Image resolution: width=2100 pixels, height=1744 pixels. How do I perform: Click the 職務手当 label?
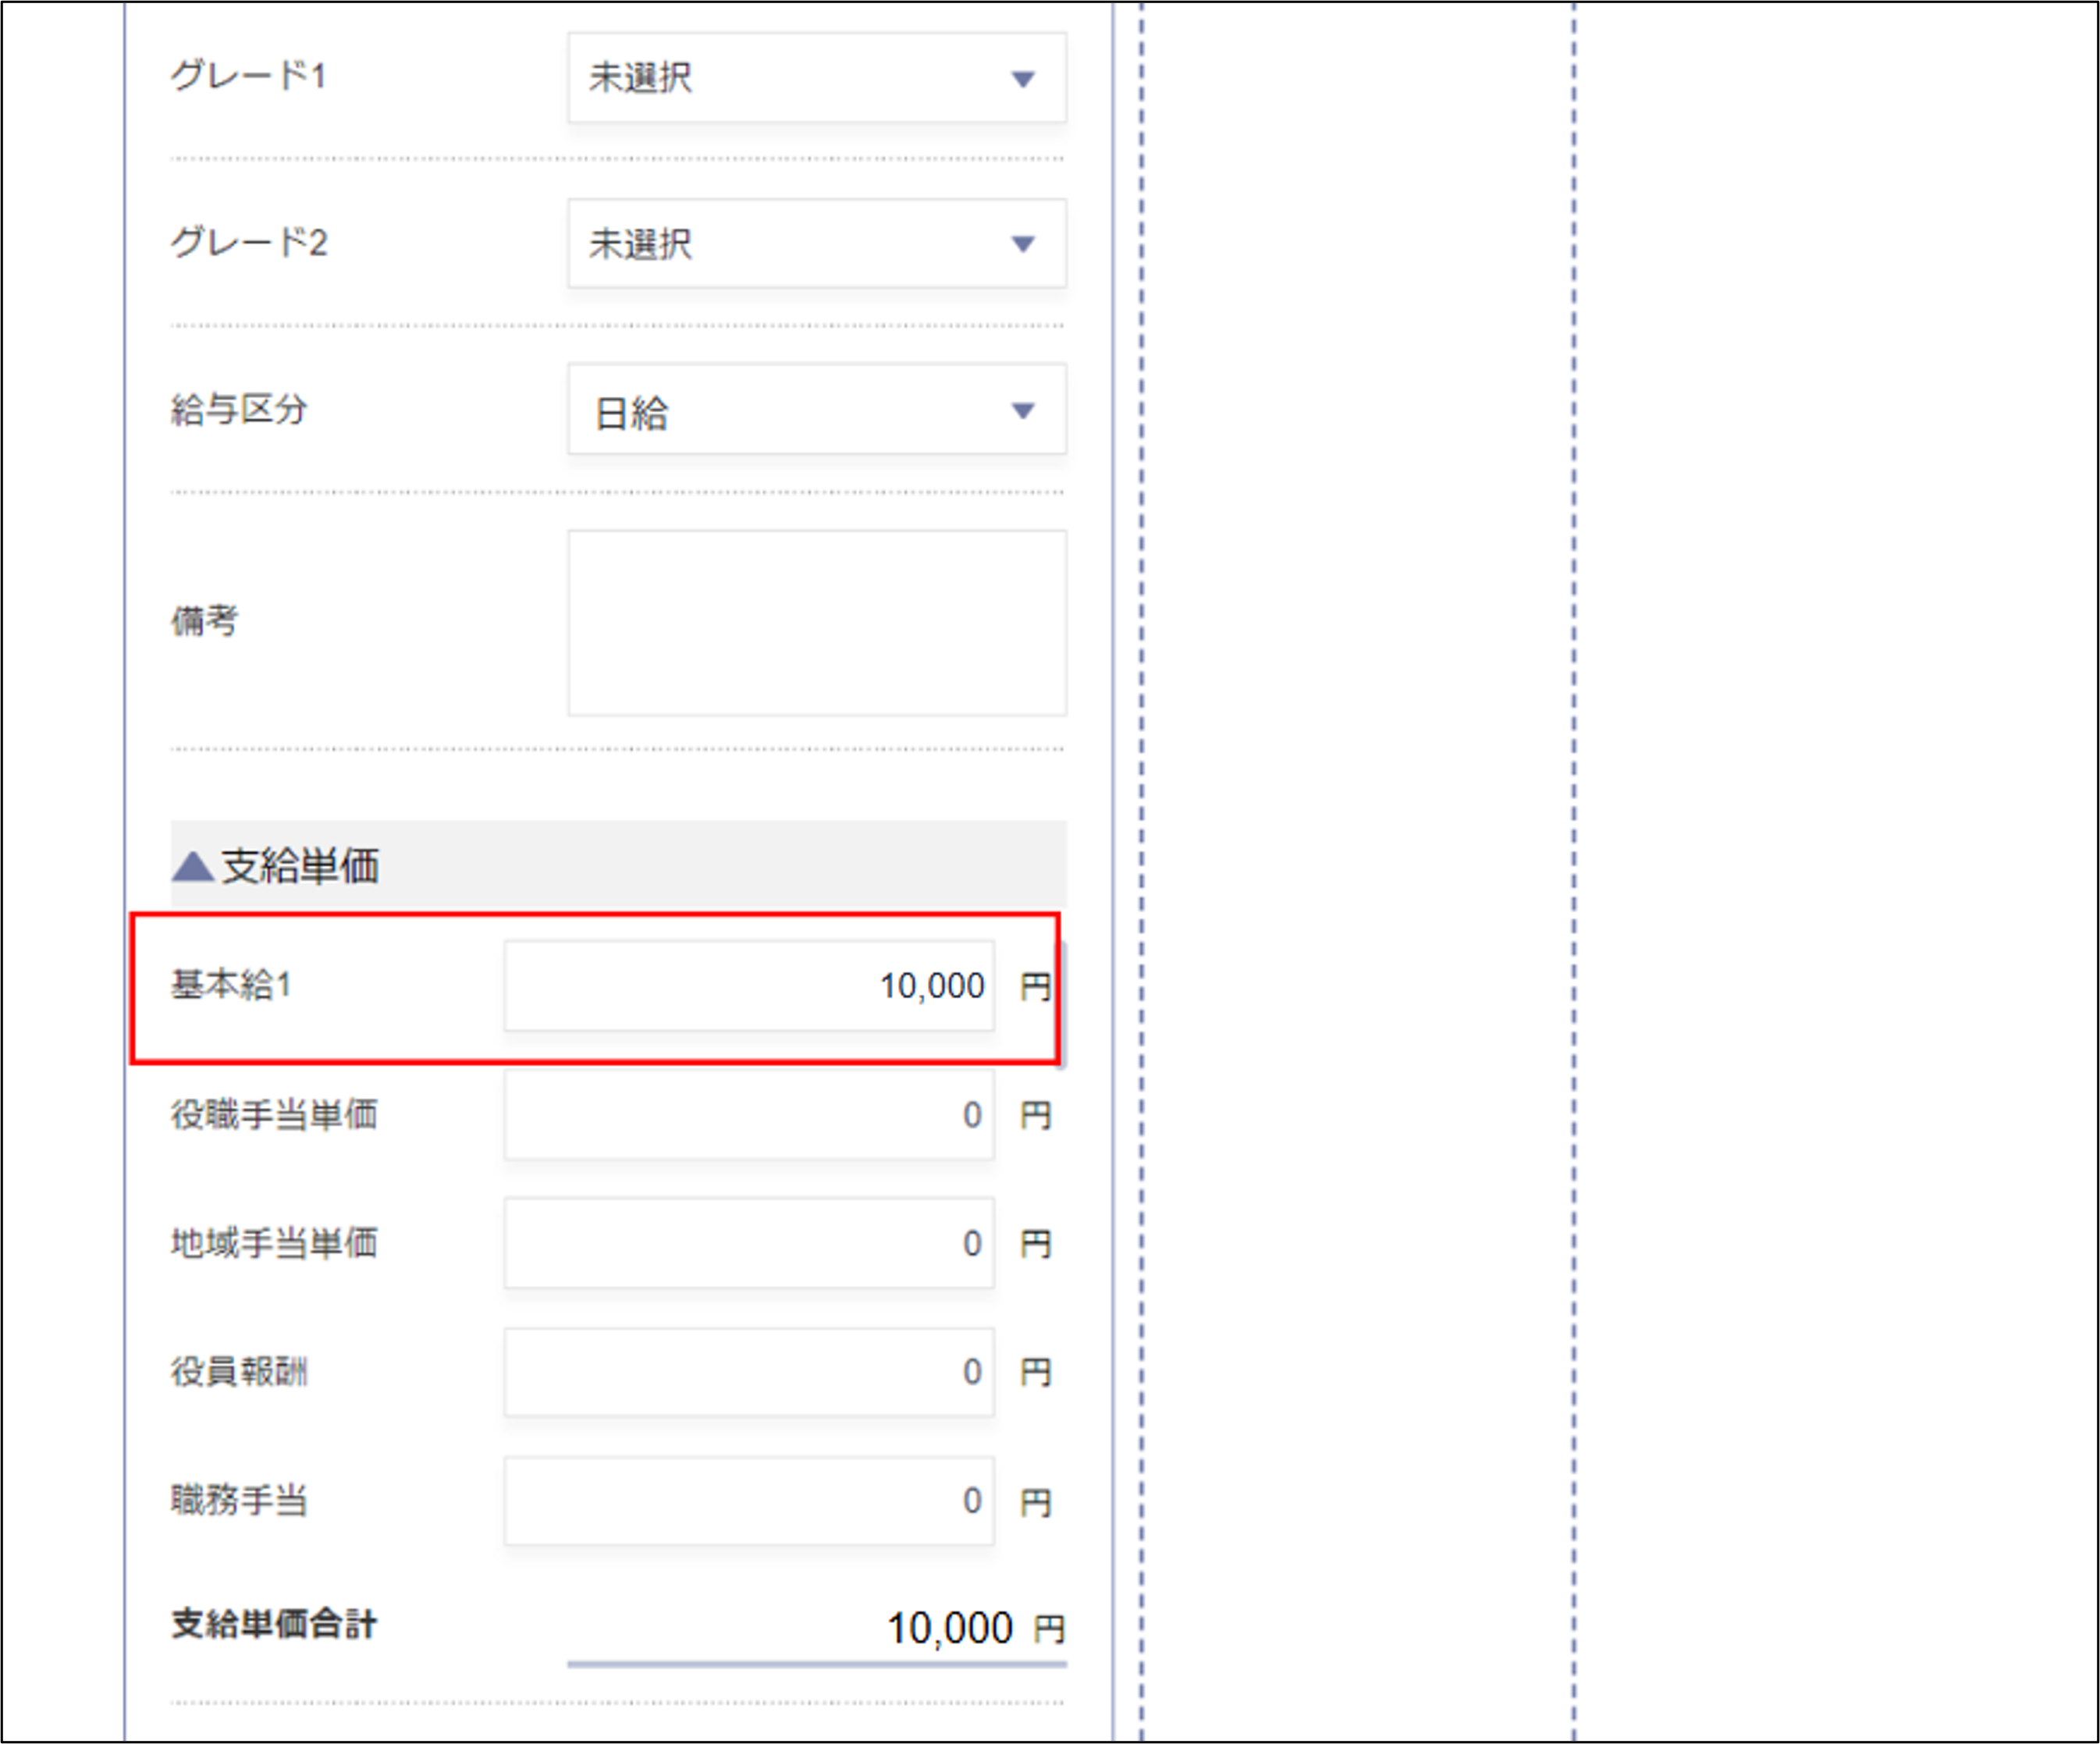click(x=239, y=1500)
